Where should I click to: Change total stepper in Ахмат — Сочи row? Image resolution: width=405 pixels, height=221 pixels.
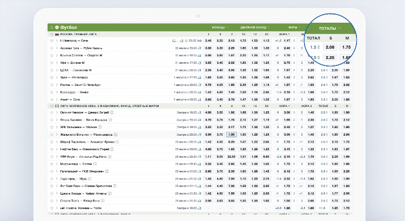(x=327, y=99)
